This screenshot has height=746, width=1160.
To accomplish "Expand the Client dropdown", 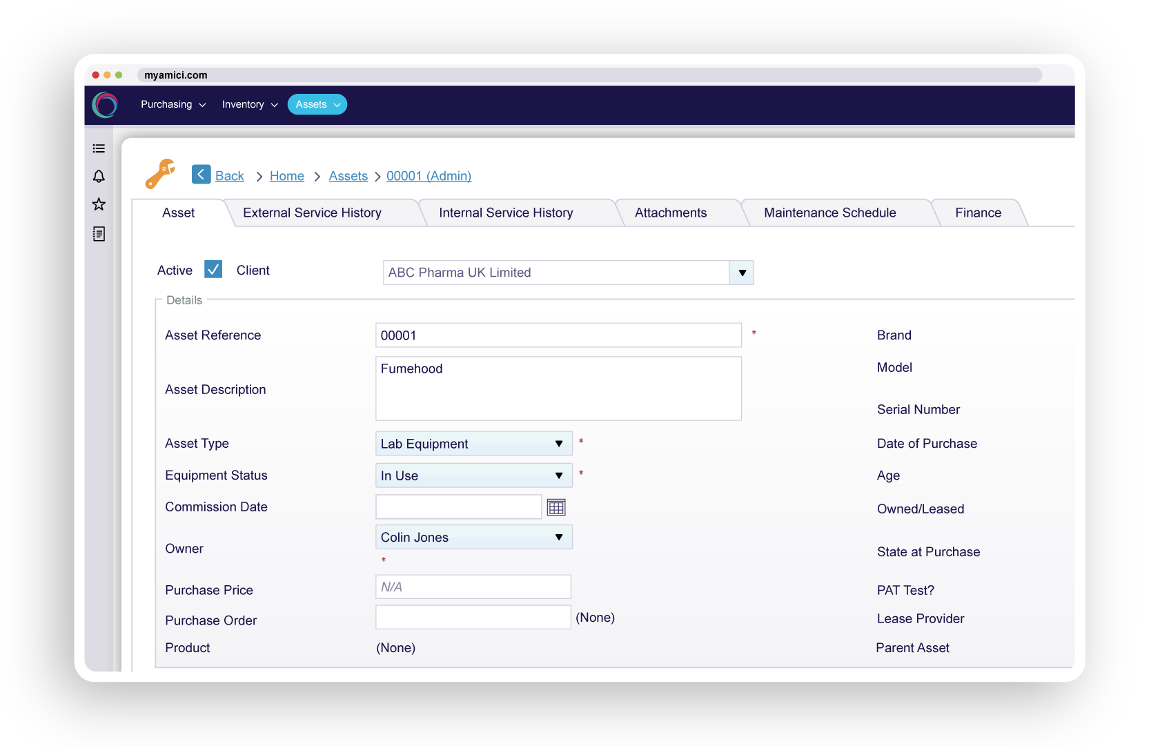I will point(742,273).
